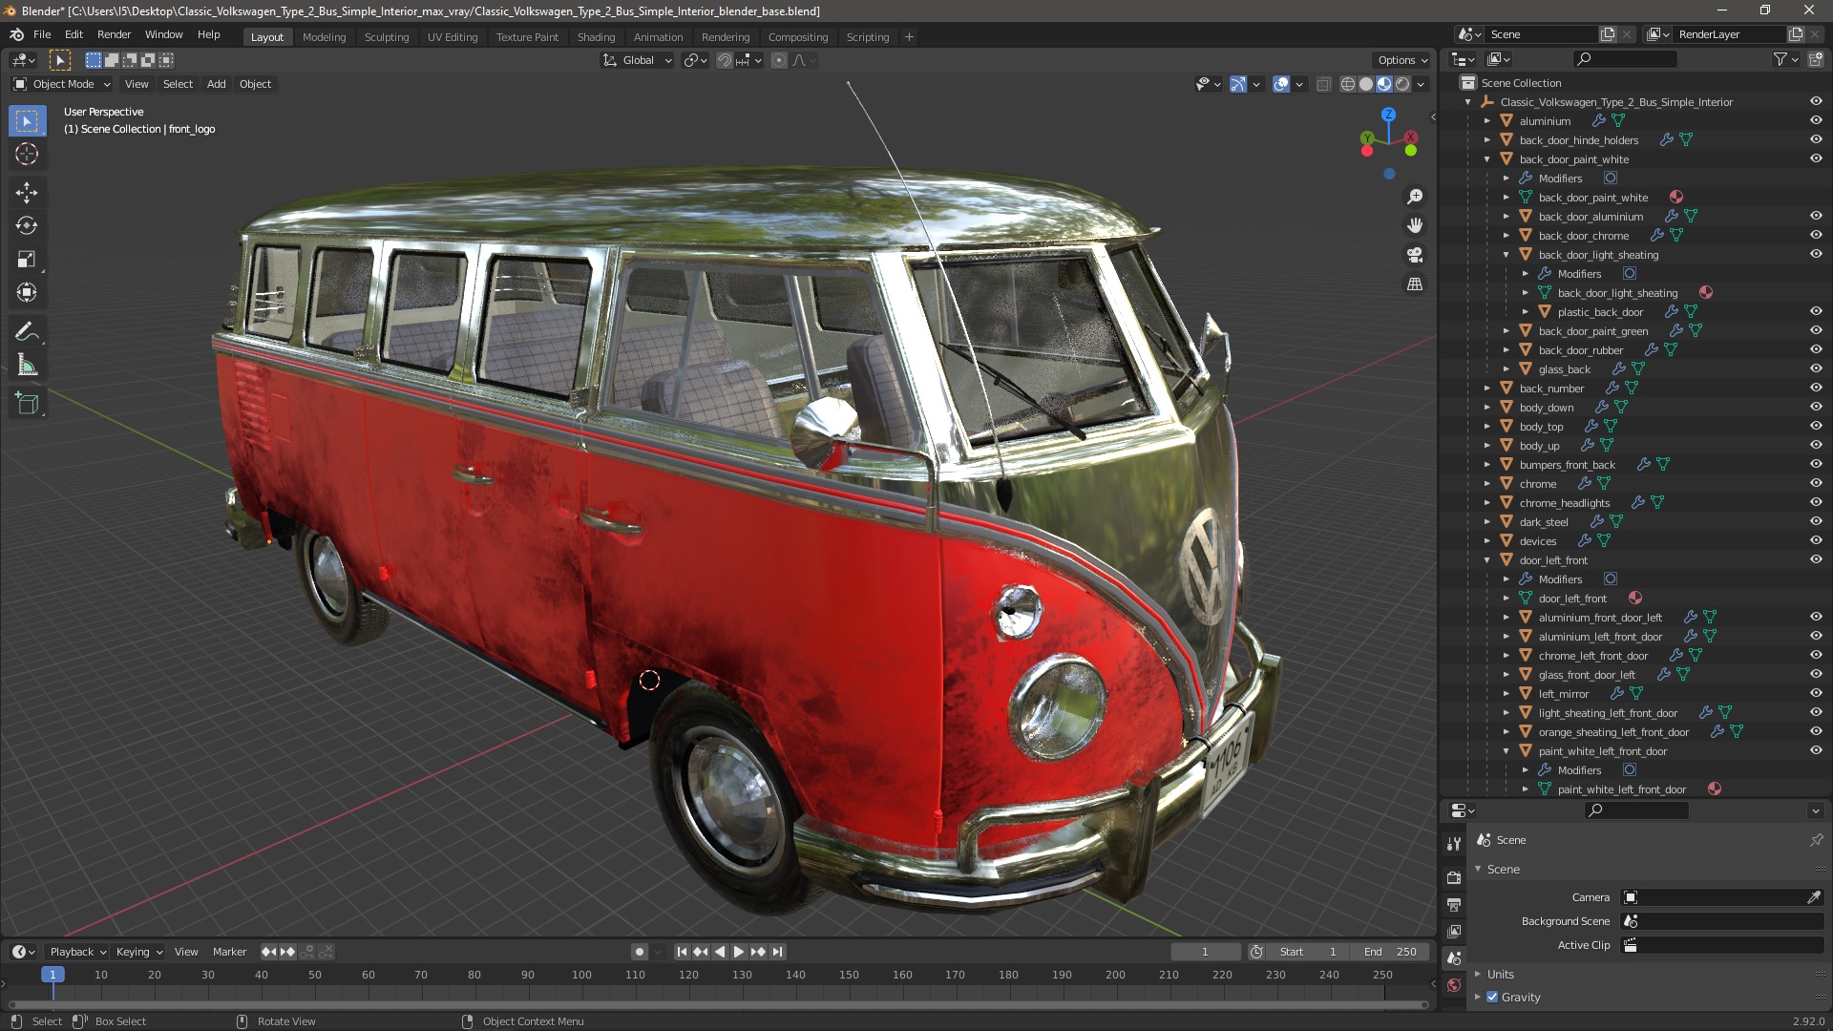1833x1031 pixels.
Task: Expand the body_down tree item
Action: (1487, 408)
